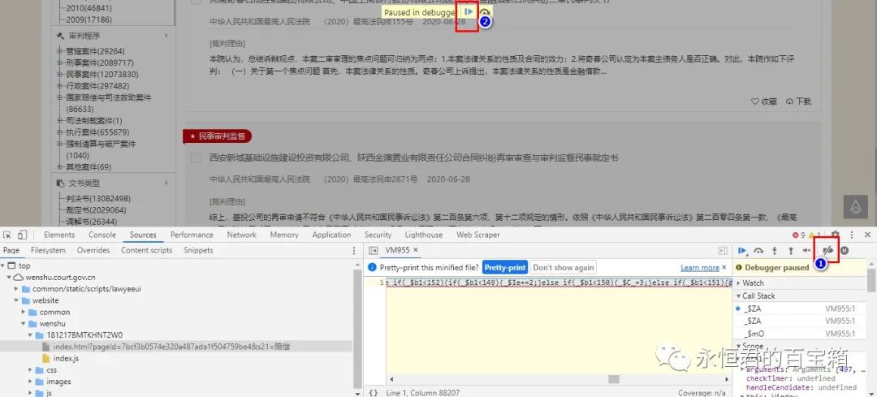
Task: Open DevTools settings gear
Action: (x=835, y=235)
